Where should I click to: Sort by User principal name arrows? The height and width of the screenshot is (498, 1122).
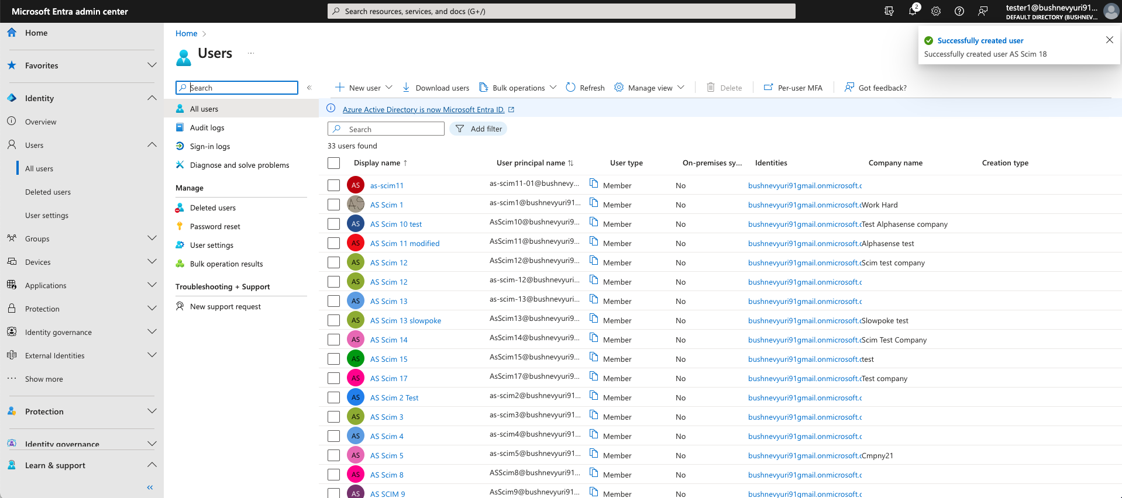(x=571, y=163)
